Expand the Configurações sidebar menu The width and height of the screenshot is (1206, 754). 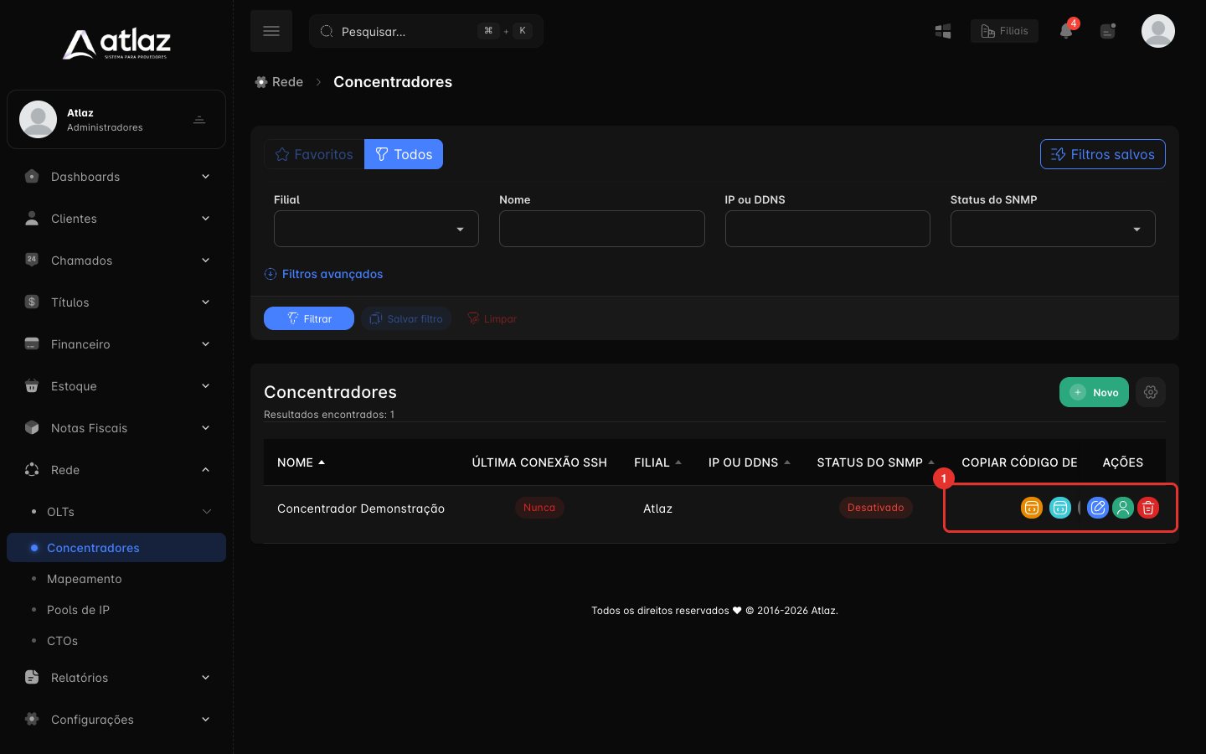[x=116, y=720]
